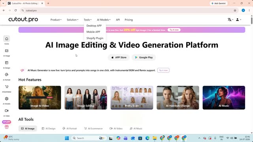Select Shopify Plugin from Tools menu
Screen dimensions: 253x142
point(95,38)
